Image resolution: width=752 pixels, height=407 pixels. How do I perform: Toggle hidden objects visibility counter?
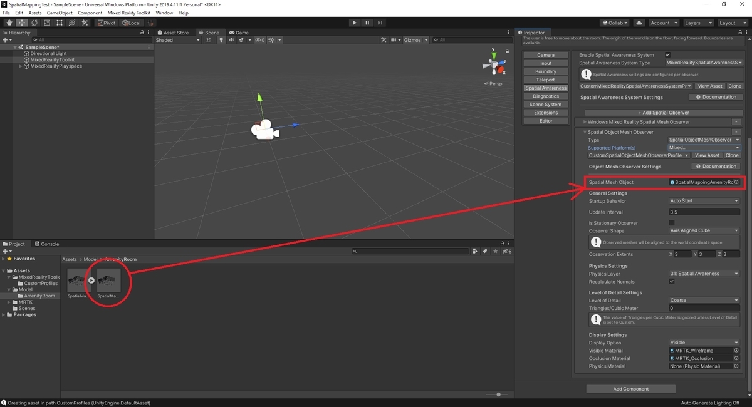[x=259, y=40]
